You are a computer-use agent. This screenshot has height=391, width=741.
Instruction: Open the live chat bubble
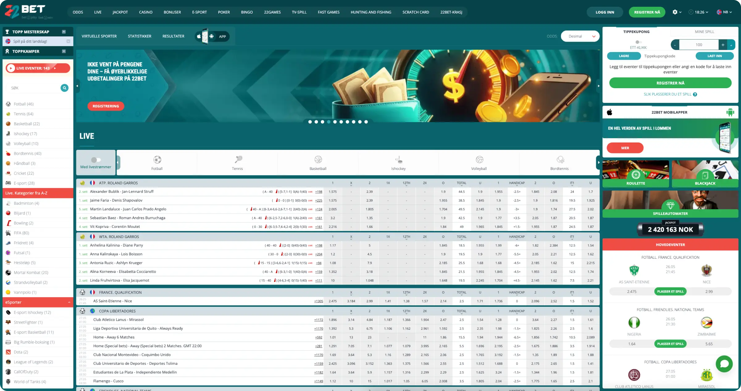[724, 364]
